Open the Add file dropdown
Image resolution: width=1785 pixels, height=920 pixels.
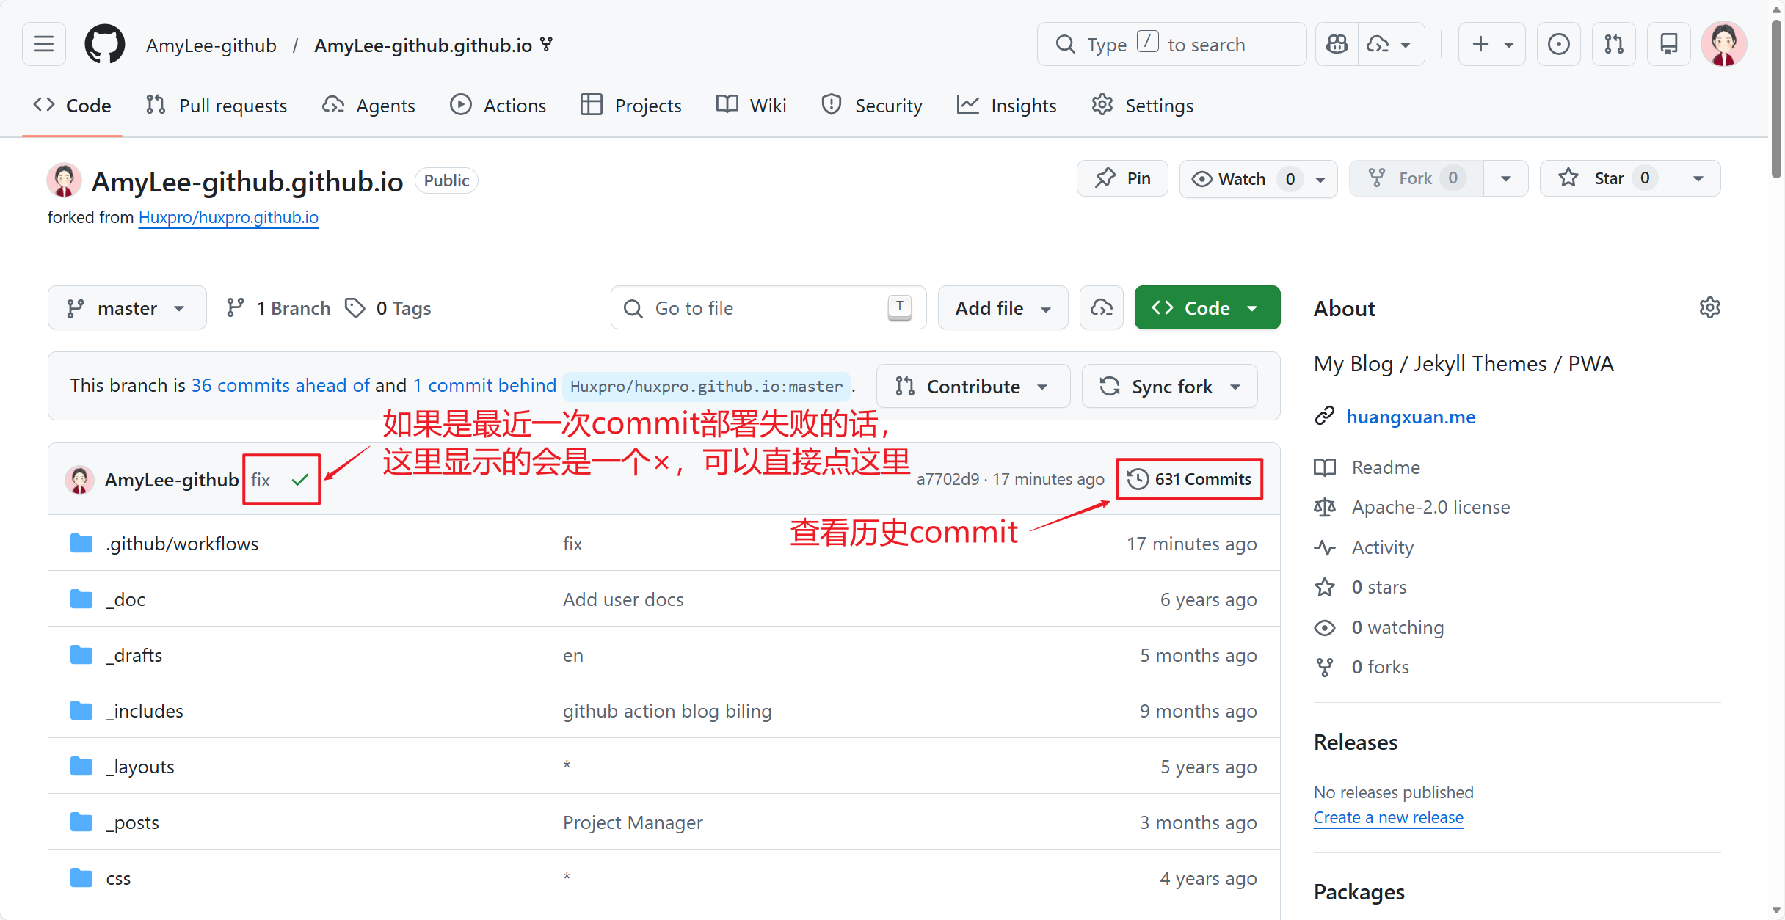click(x=1002, y=307)
